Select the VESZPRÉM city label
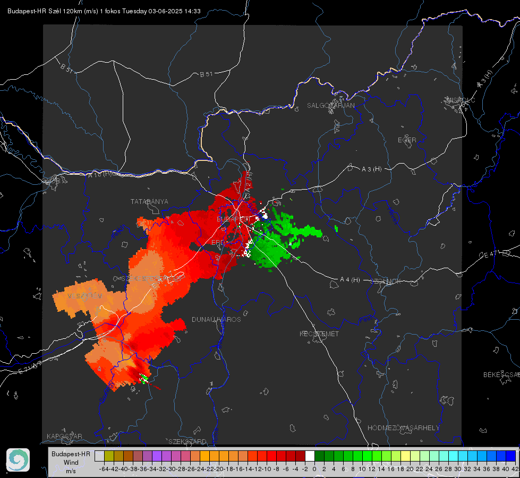This screenshot has width=520, height=478. coord(84,296)
